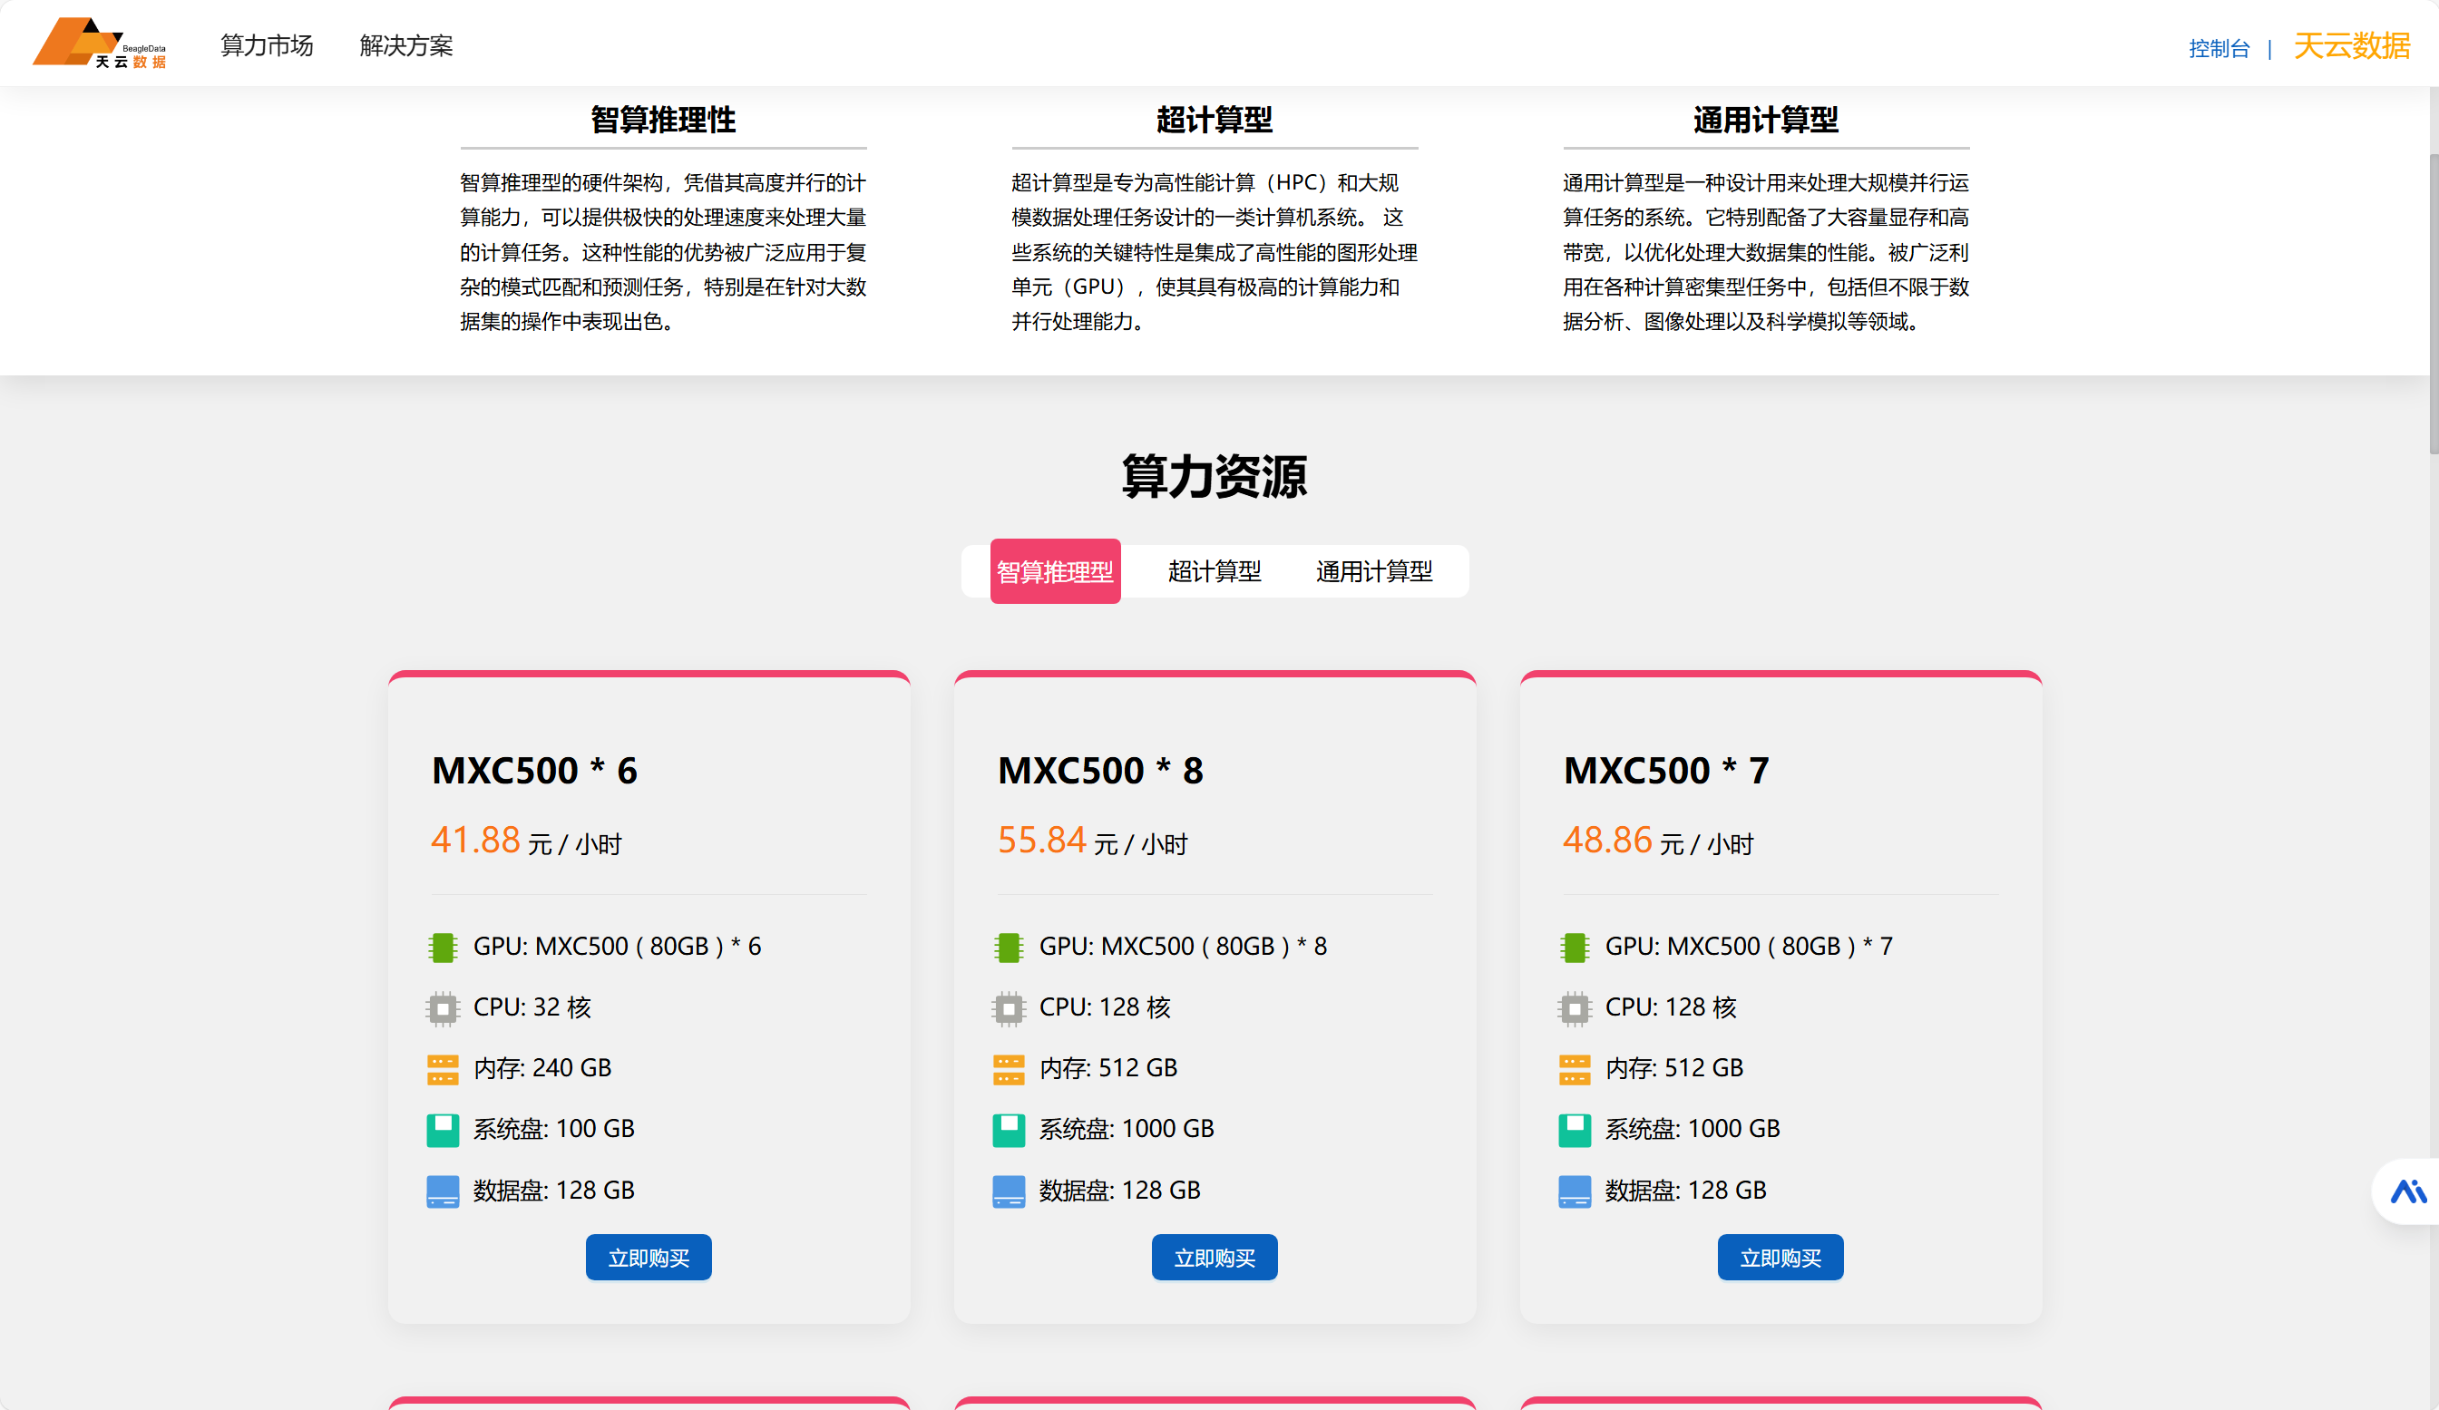Click the MXC500 * 7 card title
This screenshot has height=1410, width=2439.
[x=1665, y=771]
